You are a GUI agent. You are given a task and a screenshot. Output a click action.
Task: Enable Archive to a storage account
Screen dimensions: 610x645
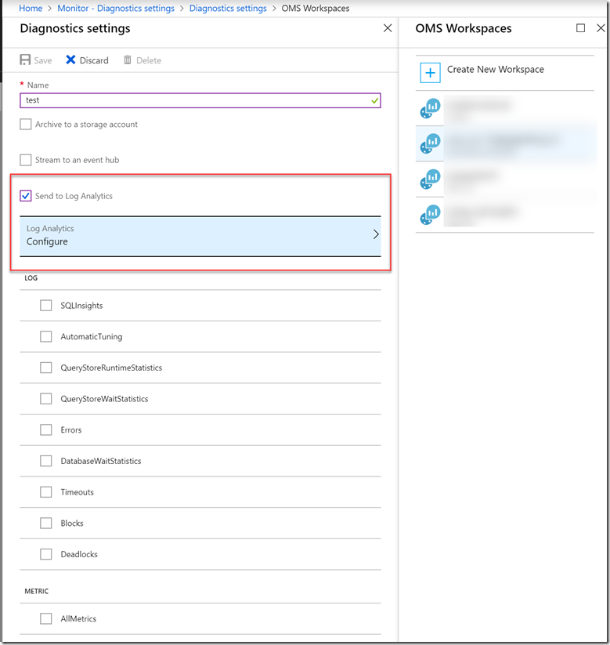(x=26, y=125)
